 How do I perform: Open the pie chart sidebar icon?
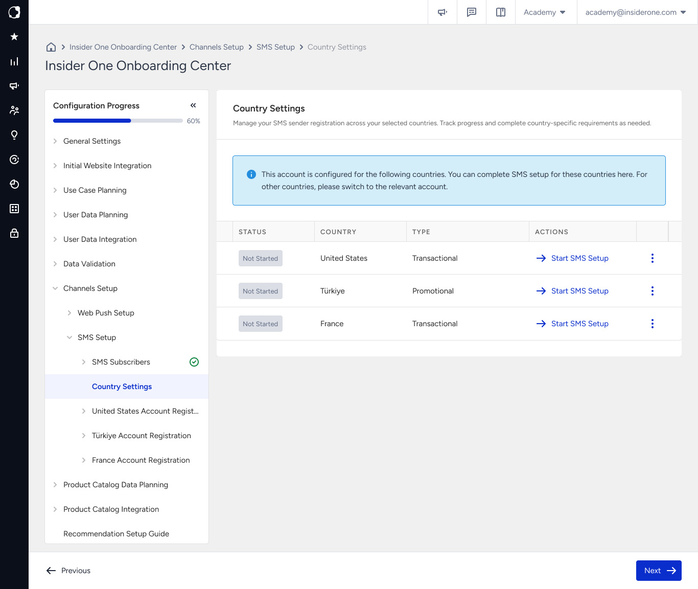click(x=14, y=184)
